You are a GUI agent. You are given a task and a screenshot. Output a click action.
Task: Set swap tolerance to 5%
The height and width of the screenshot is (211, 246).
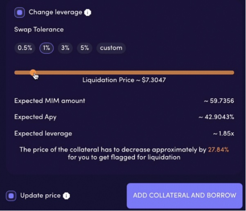point(85,48)
